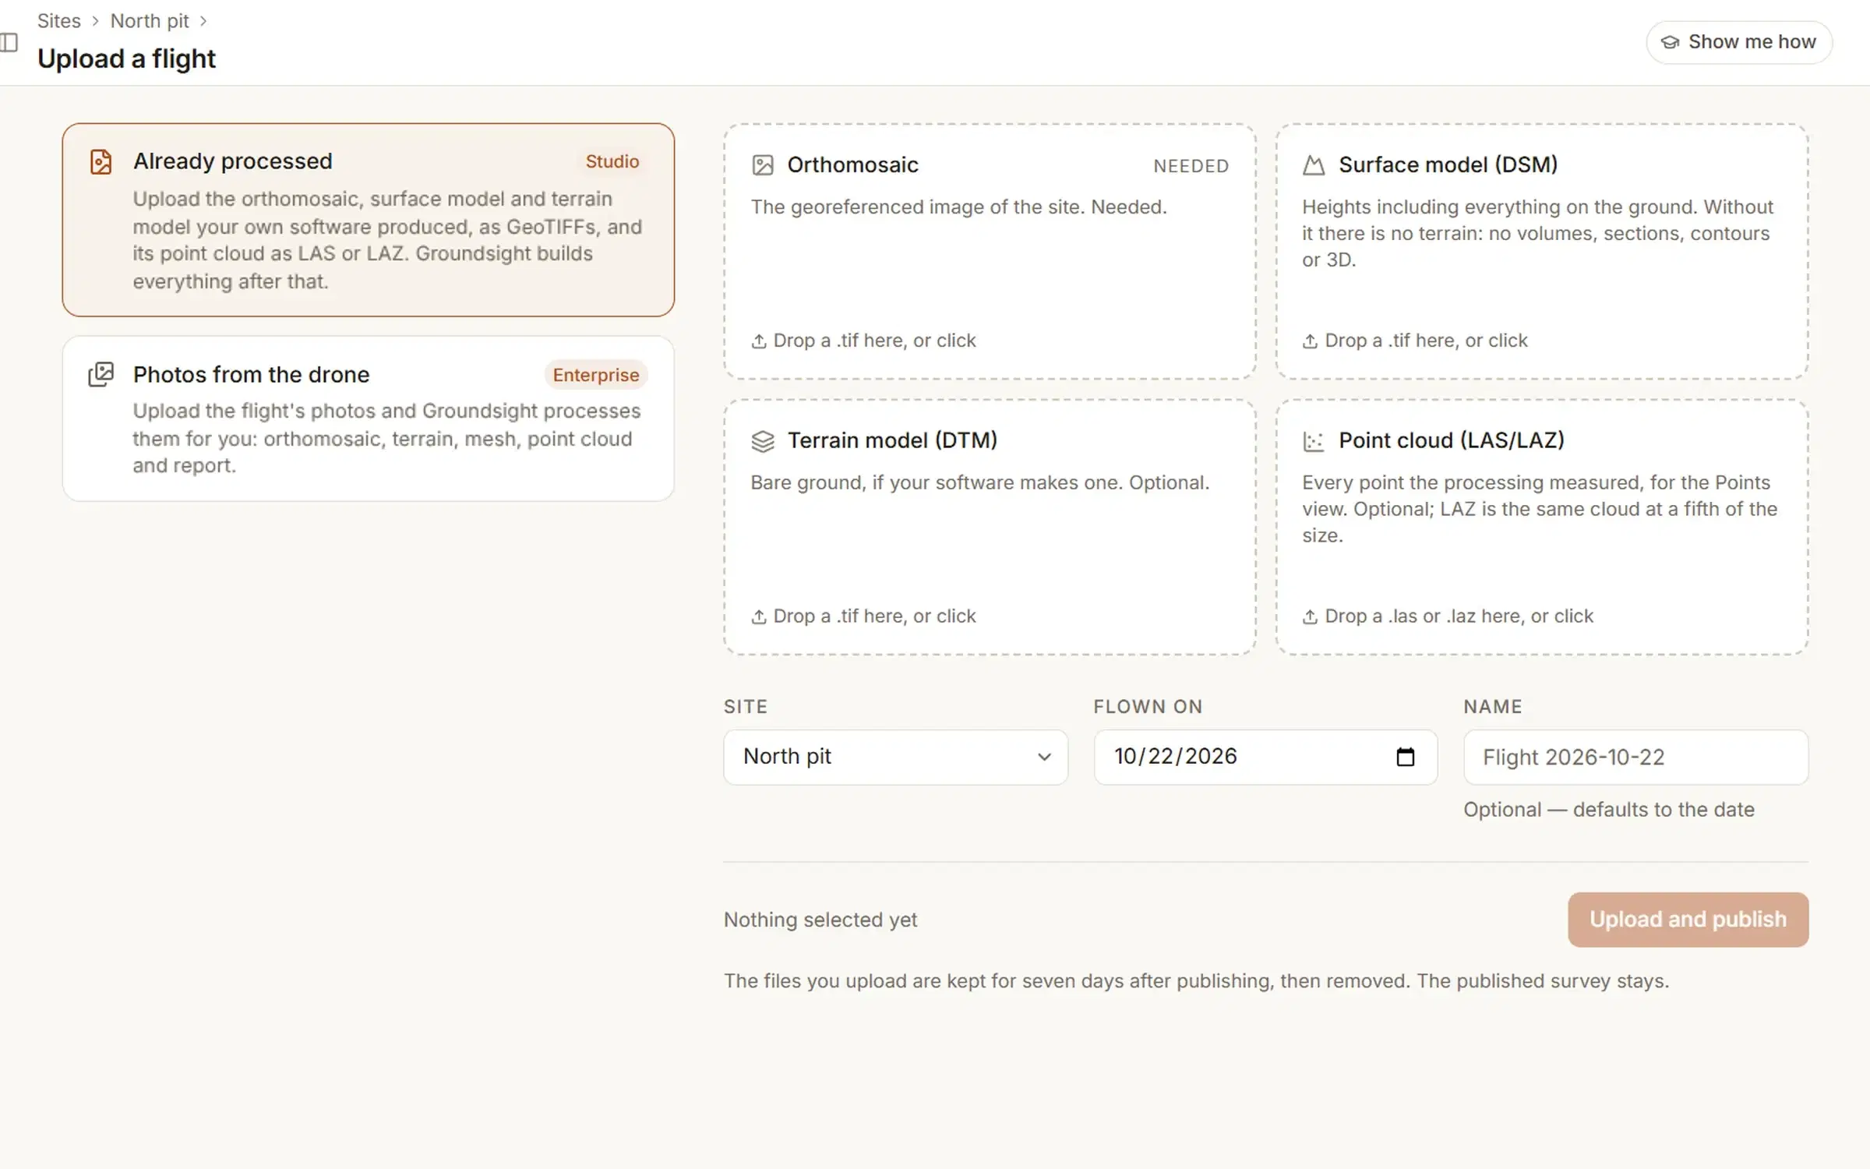Click the Studio badge on Already processed

point(612,161)
